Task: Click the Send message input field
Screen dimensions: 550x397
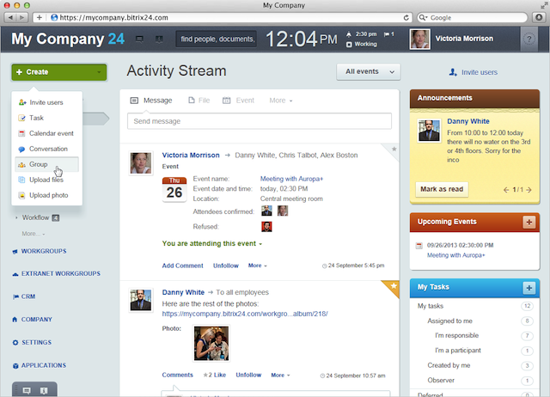Action: (259, 121)
